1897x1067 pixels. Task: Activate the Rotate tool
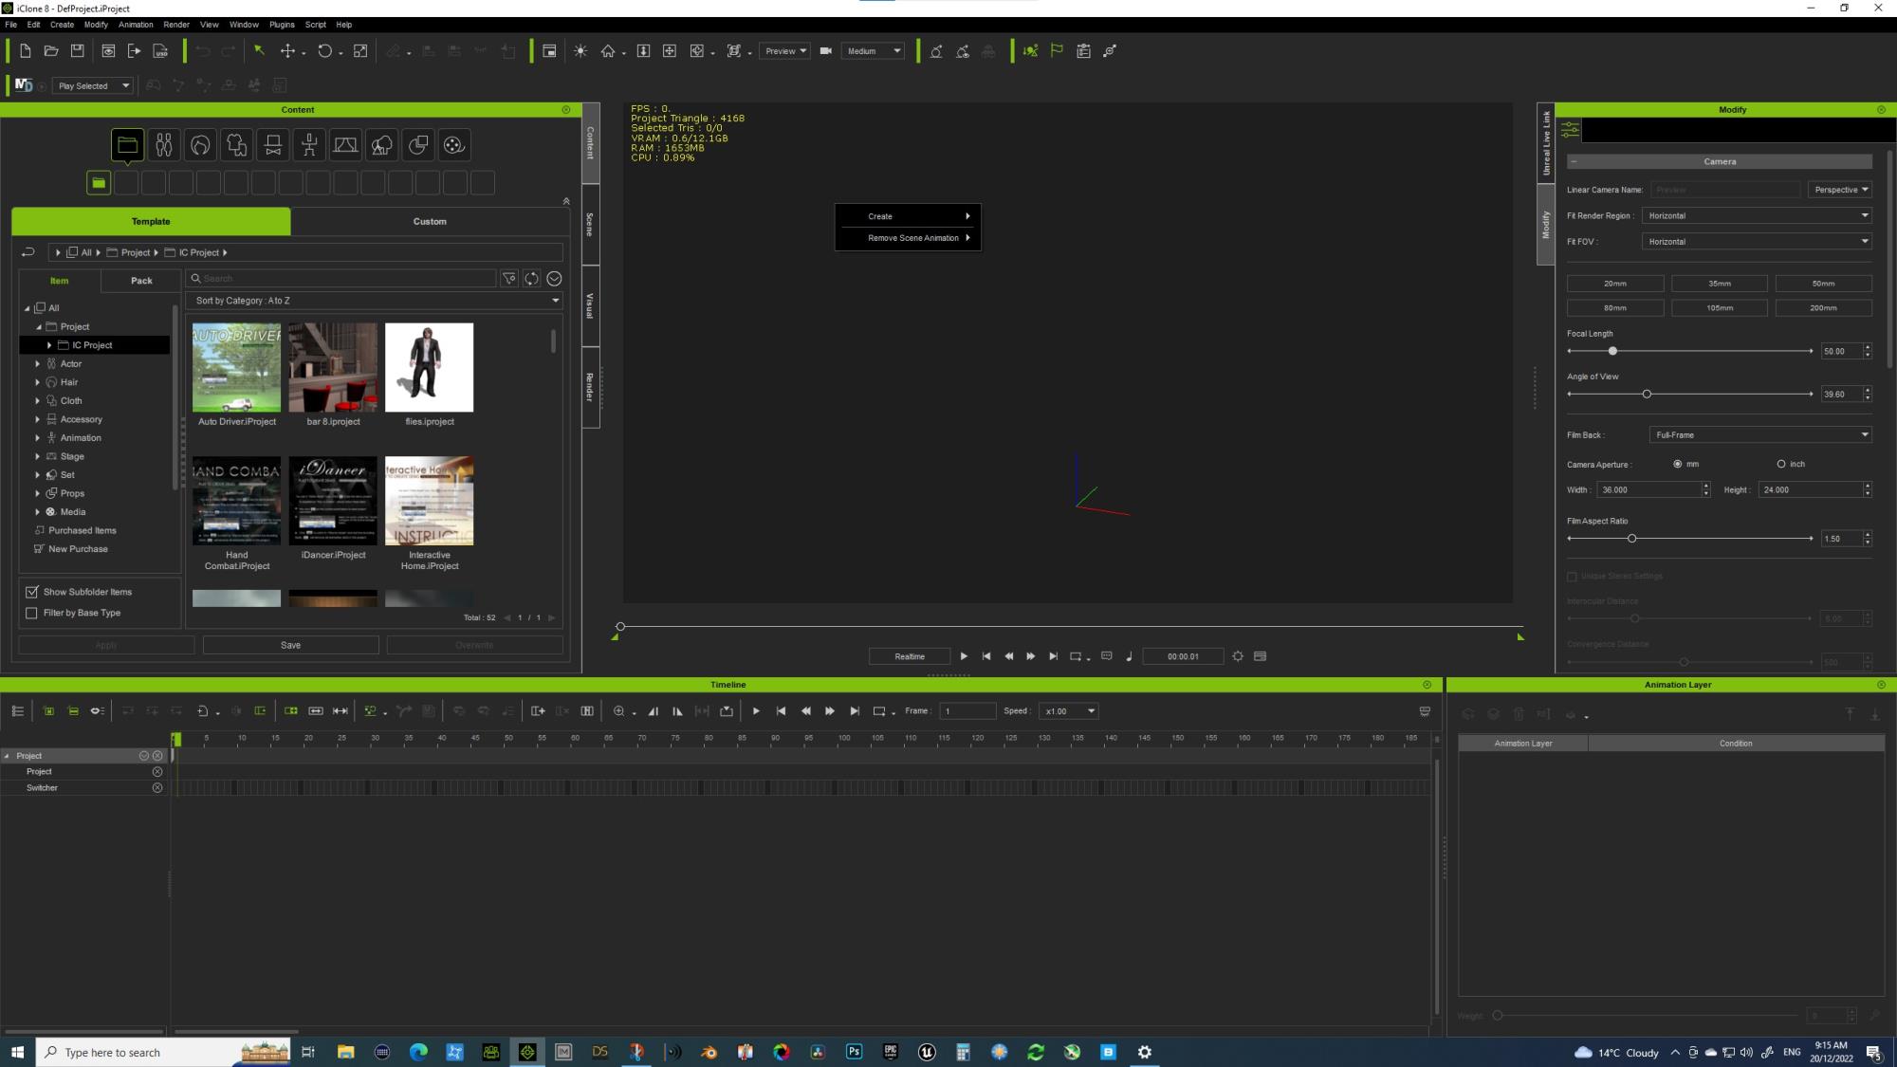tap(325, 51)
